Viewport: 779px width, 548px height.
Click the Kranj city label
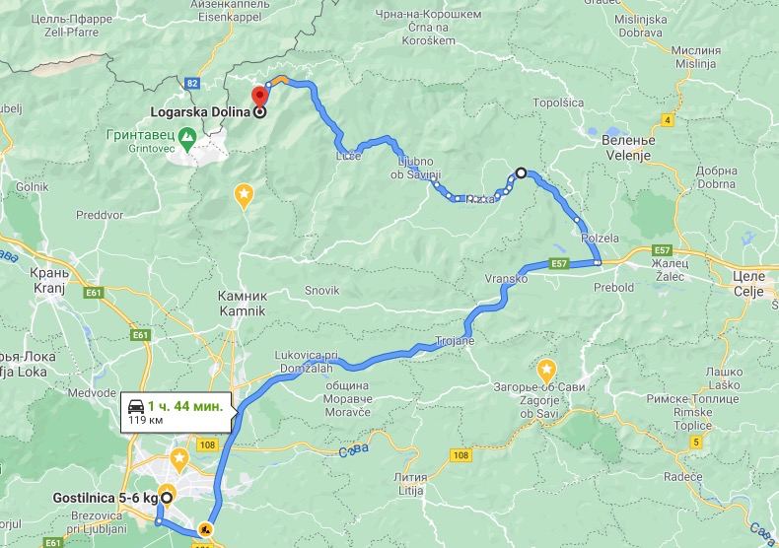click(49, 289)
